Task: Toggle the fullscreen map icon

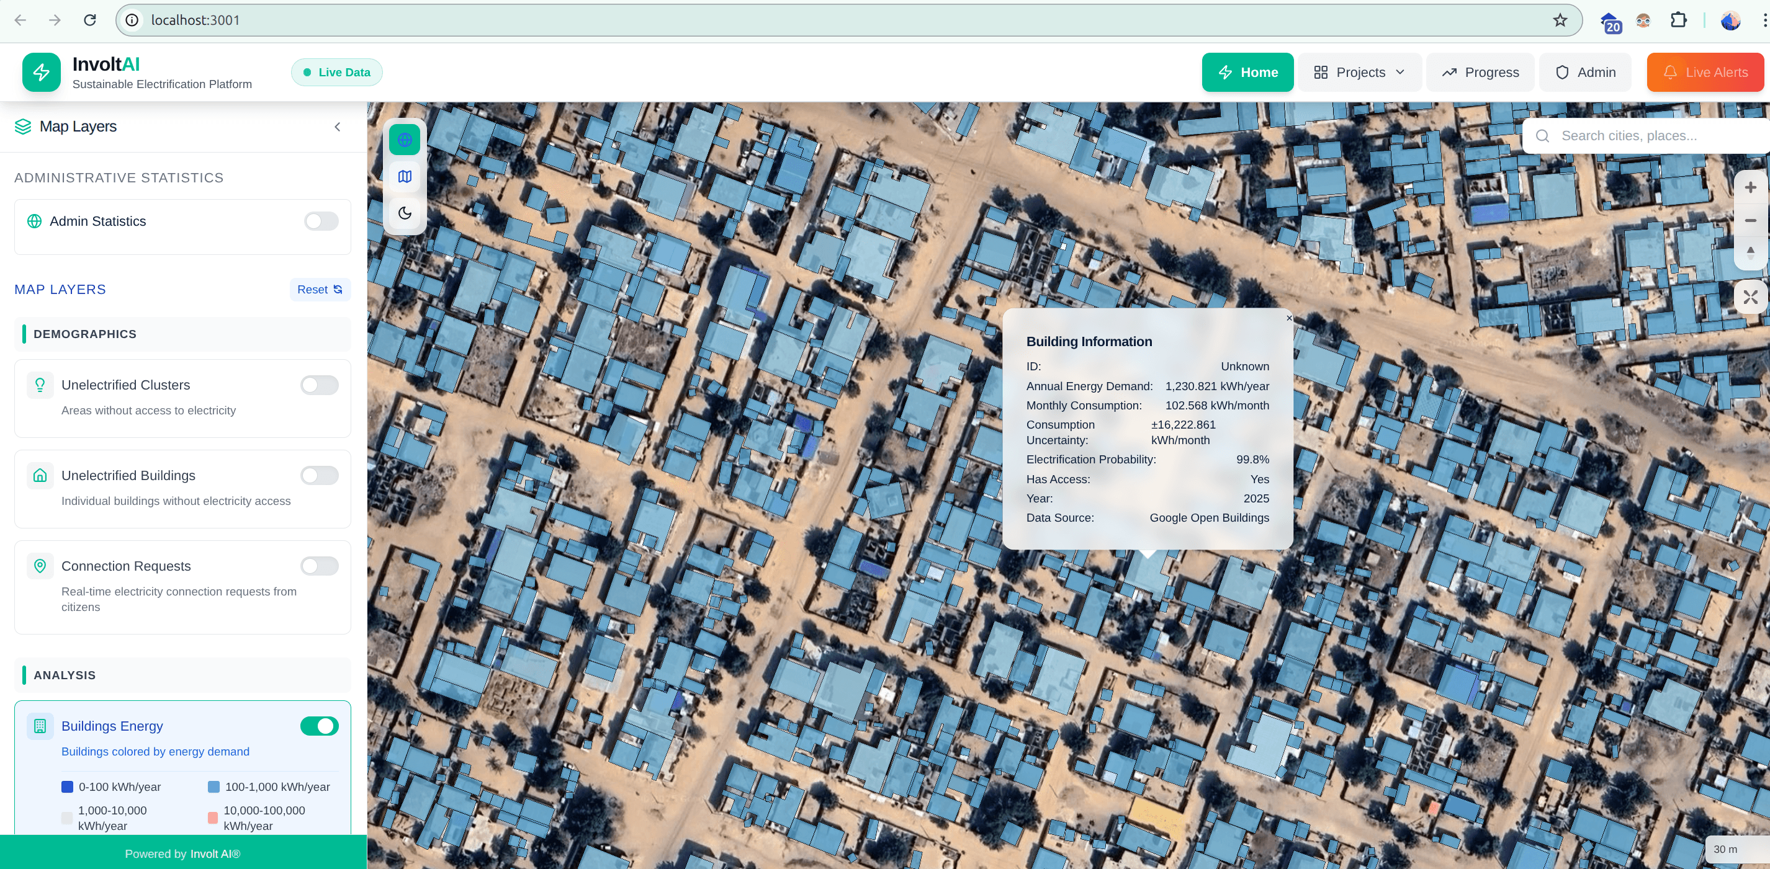Action: [1750, 296]
